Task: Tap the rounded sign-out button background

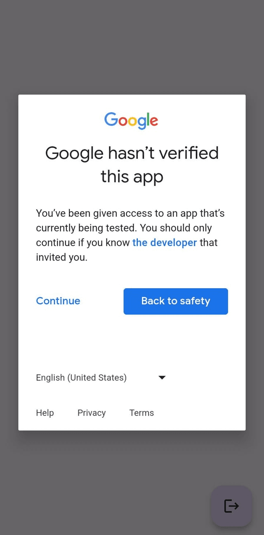Action: (231, 506)
